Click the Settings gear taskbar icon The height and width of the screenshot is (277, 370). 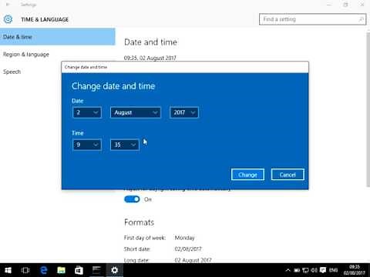[x=114, y=270]
